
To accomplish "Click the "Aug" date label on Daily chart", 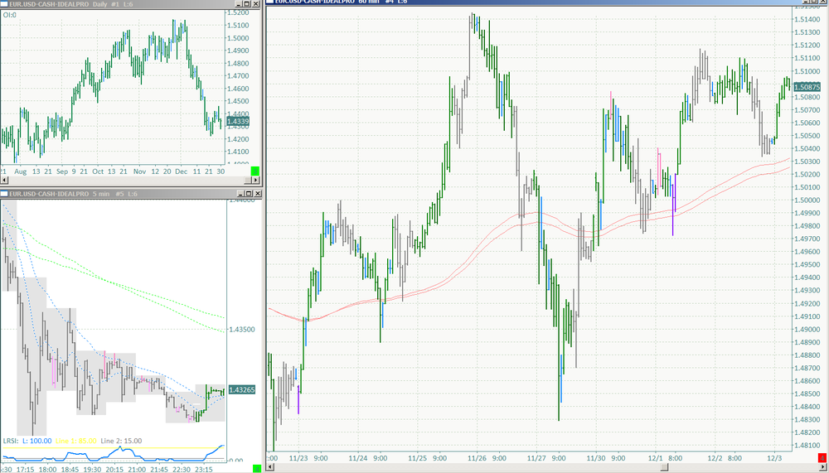I will (20, 171).
